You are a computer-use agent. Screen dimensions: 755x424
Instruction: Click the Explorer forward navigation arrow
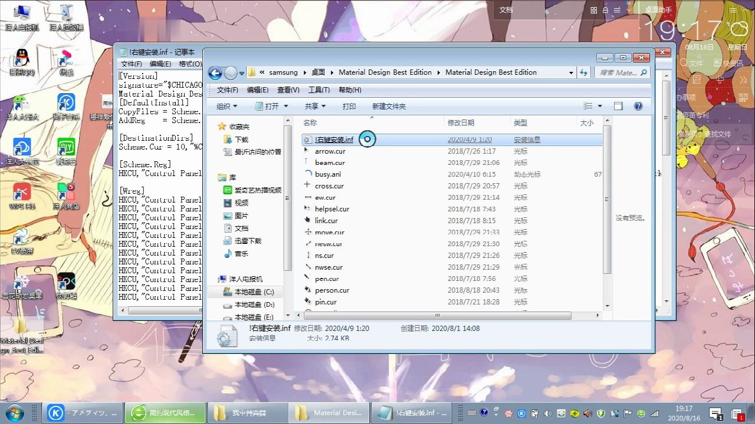point(231,73)
